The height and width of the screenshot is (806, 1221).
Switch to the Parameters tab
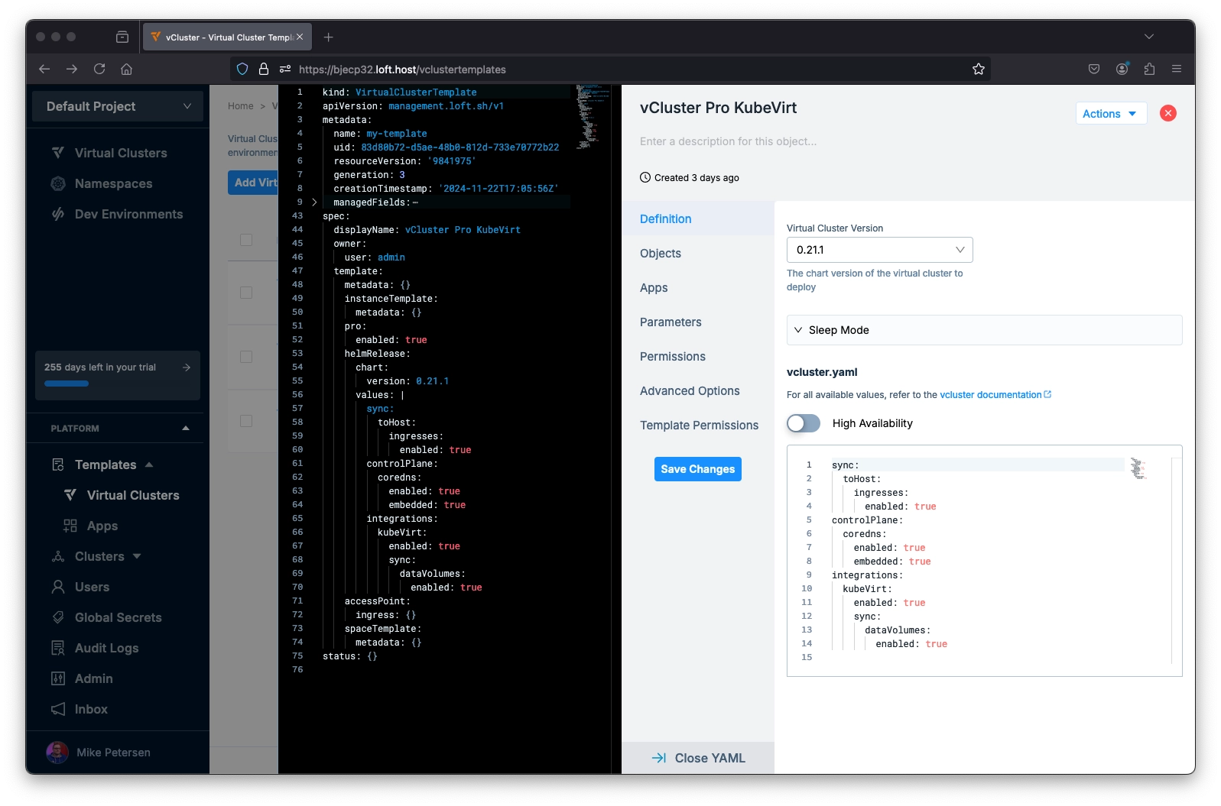coord(697,322)
